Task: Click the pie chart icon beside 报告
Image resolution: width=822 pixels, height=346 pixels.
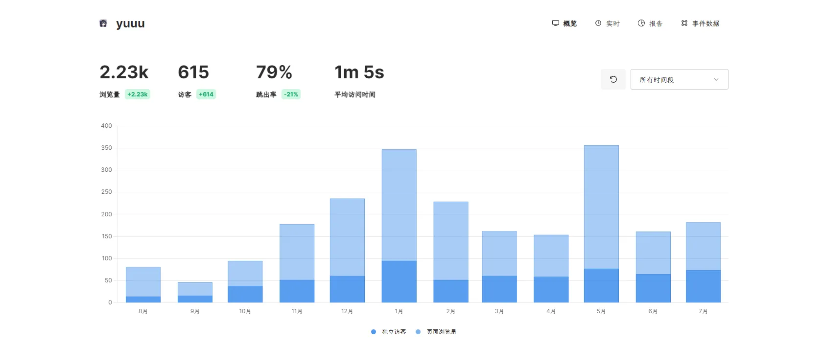Action: tap(641, 23)
